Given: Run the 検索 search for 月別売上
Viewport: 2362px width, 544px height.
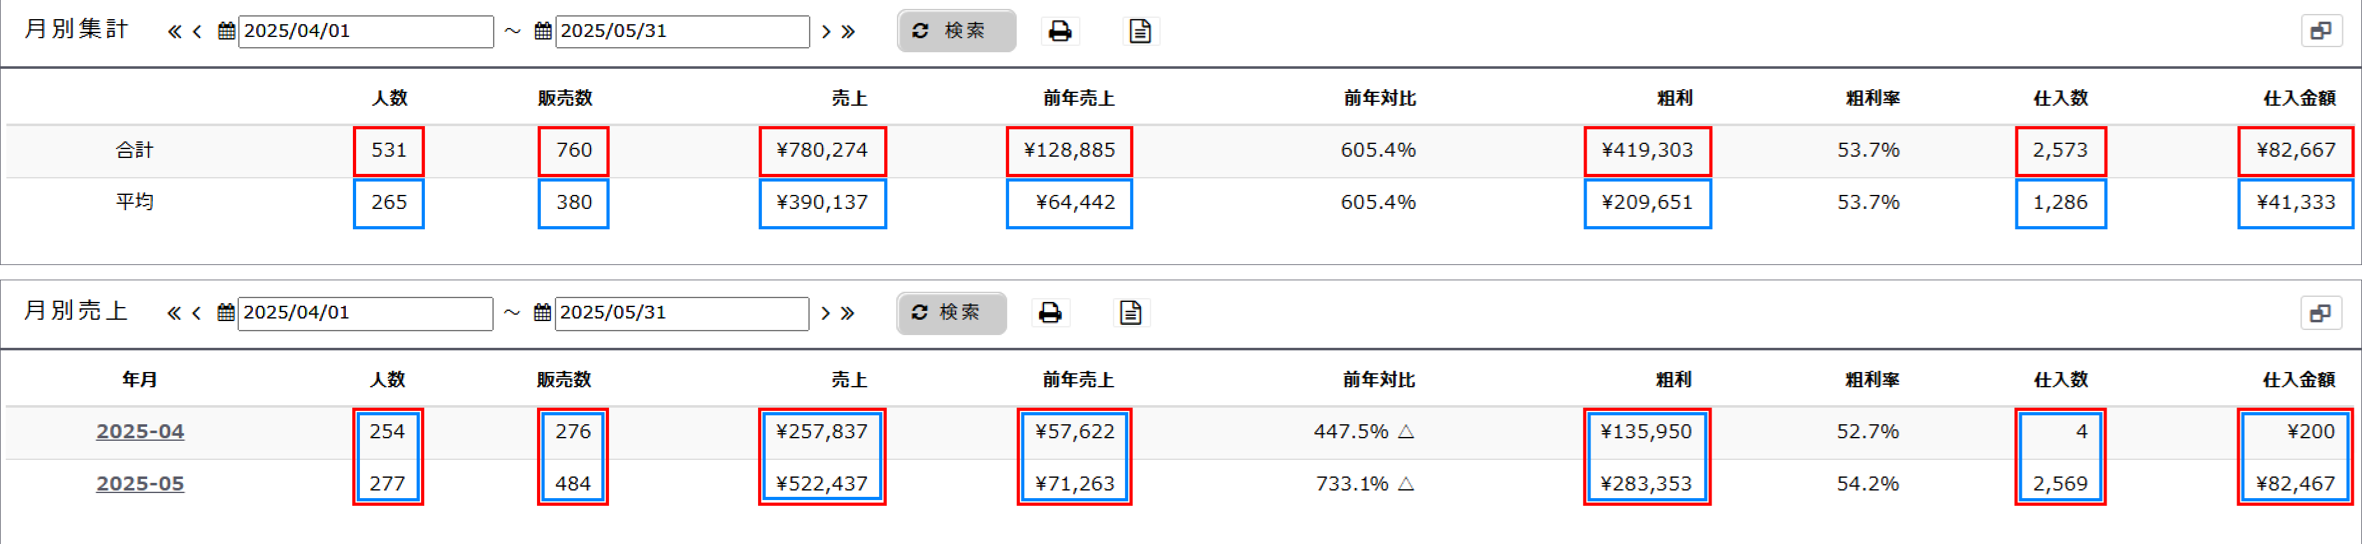Looking at the screenshot, I should point(951,313).
